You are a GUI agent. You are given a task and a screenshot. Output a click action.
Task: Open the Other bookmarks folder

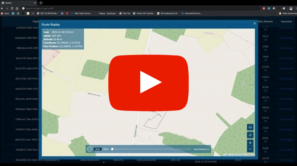[288, 14]
